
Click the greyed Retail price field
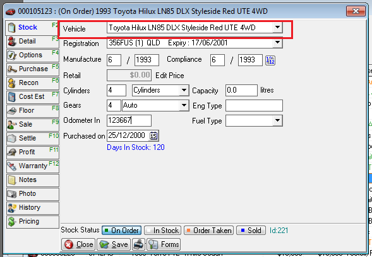tap(129, 76)
